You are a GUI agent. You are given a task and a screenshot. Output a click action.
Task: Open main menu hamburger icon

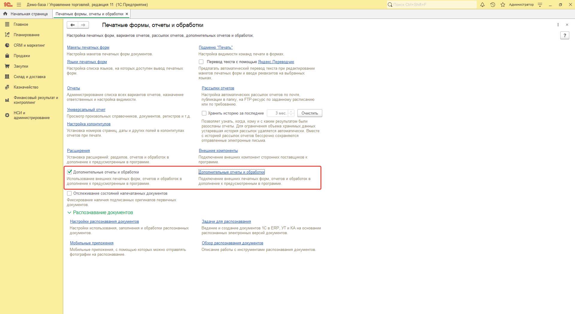click(x=19, y=4)
